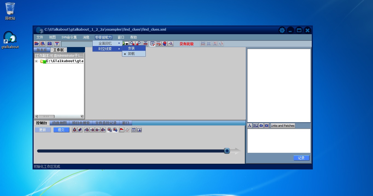Click the 回收站 recycle bin desktop icon
This screenshot has width=373, height=196.
pos(10,11)
